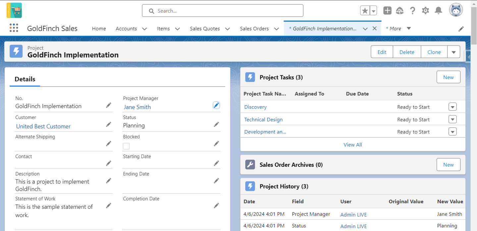Click the Sales Order Archives wrench icon
This screenshot has height=231, width=477.
click(250, 164)
